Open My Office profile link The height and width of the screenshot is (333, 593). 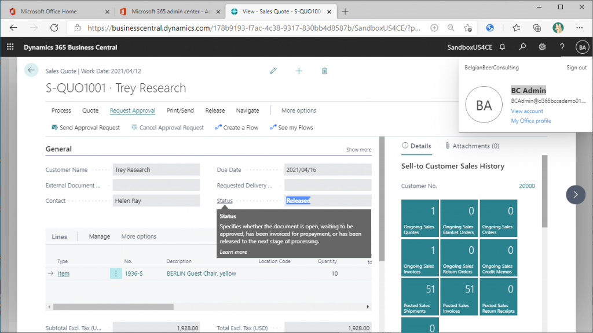click(x=531, y=121)
